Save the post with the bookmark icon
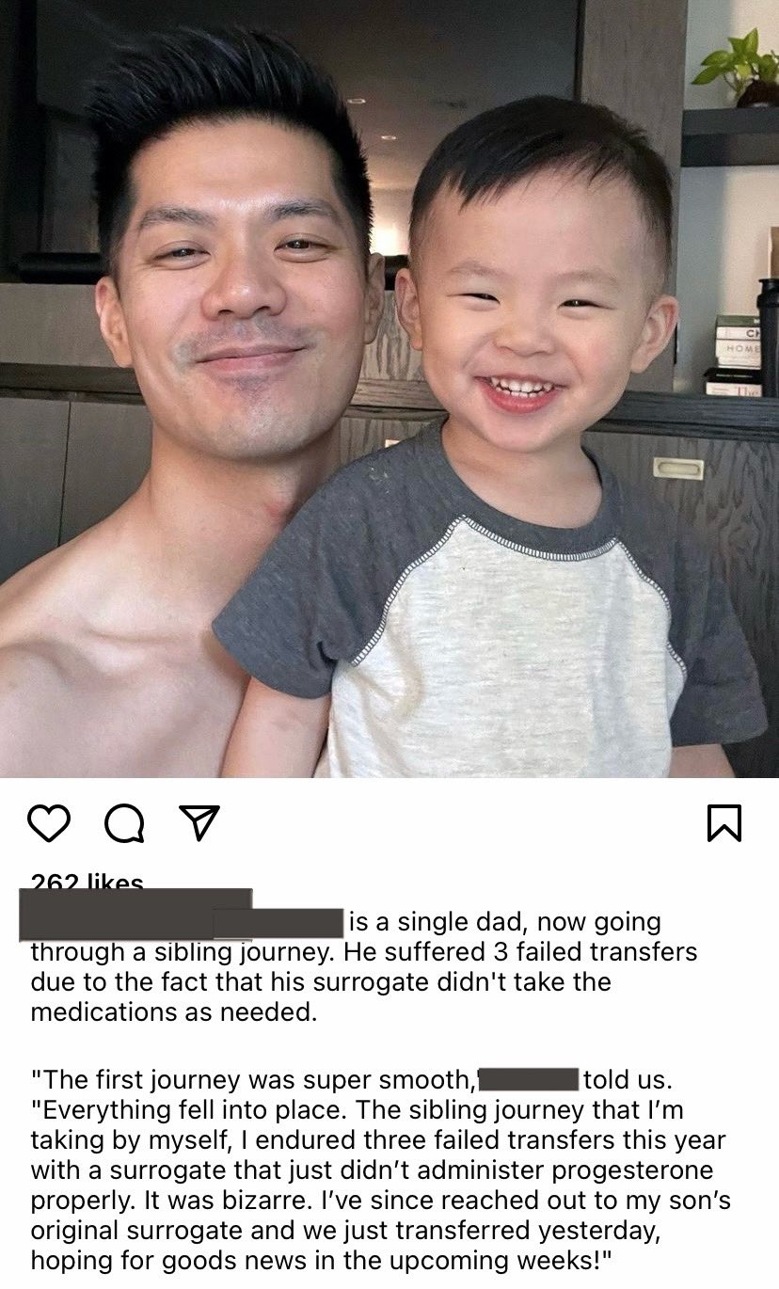Viewport: 779px width, 1289px height. tap(724, 822)
